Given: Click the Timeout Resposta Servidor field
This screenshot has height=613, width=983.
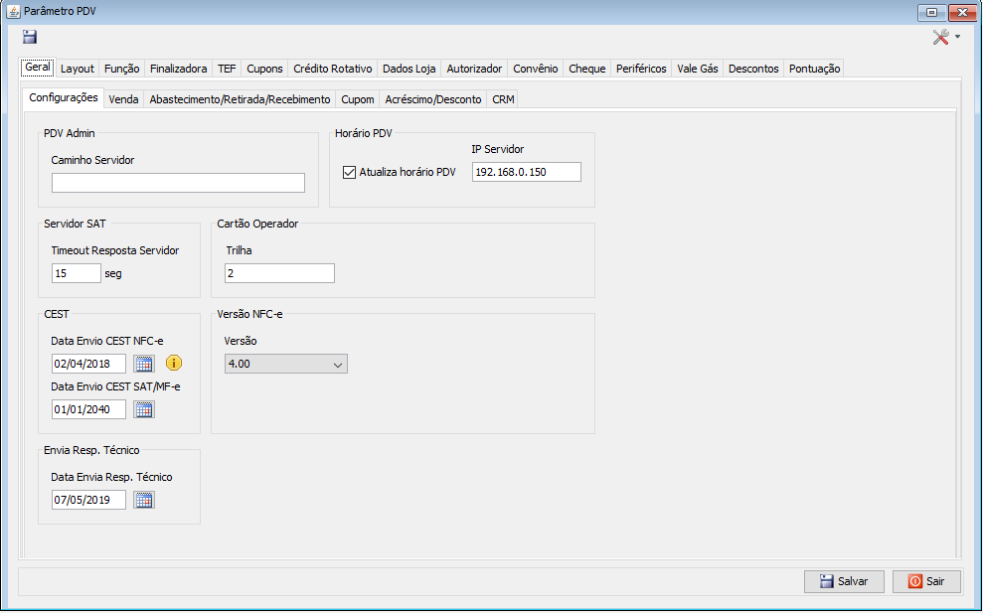Looking at the screenshot, I should pyautogui.click(x=77, y=273).
